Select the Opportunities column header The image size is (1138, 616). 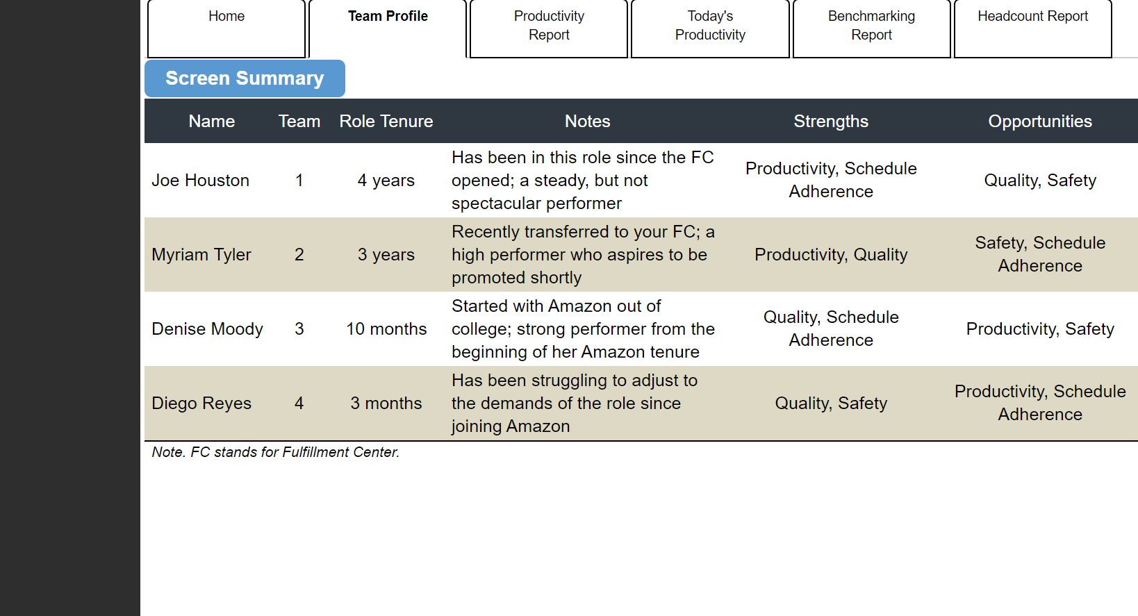[1040, 121]
